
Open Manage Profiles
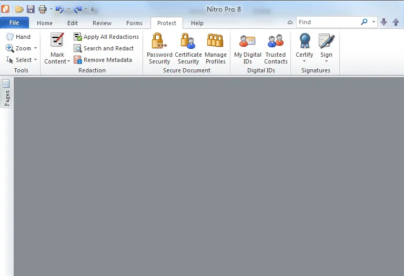215,48
